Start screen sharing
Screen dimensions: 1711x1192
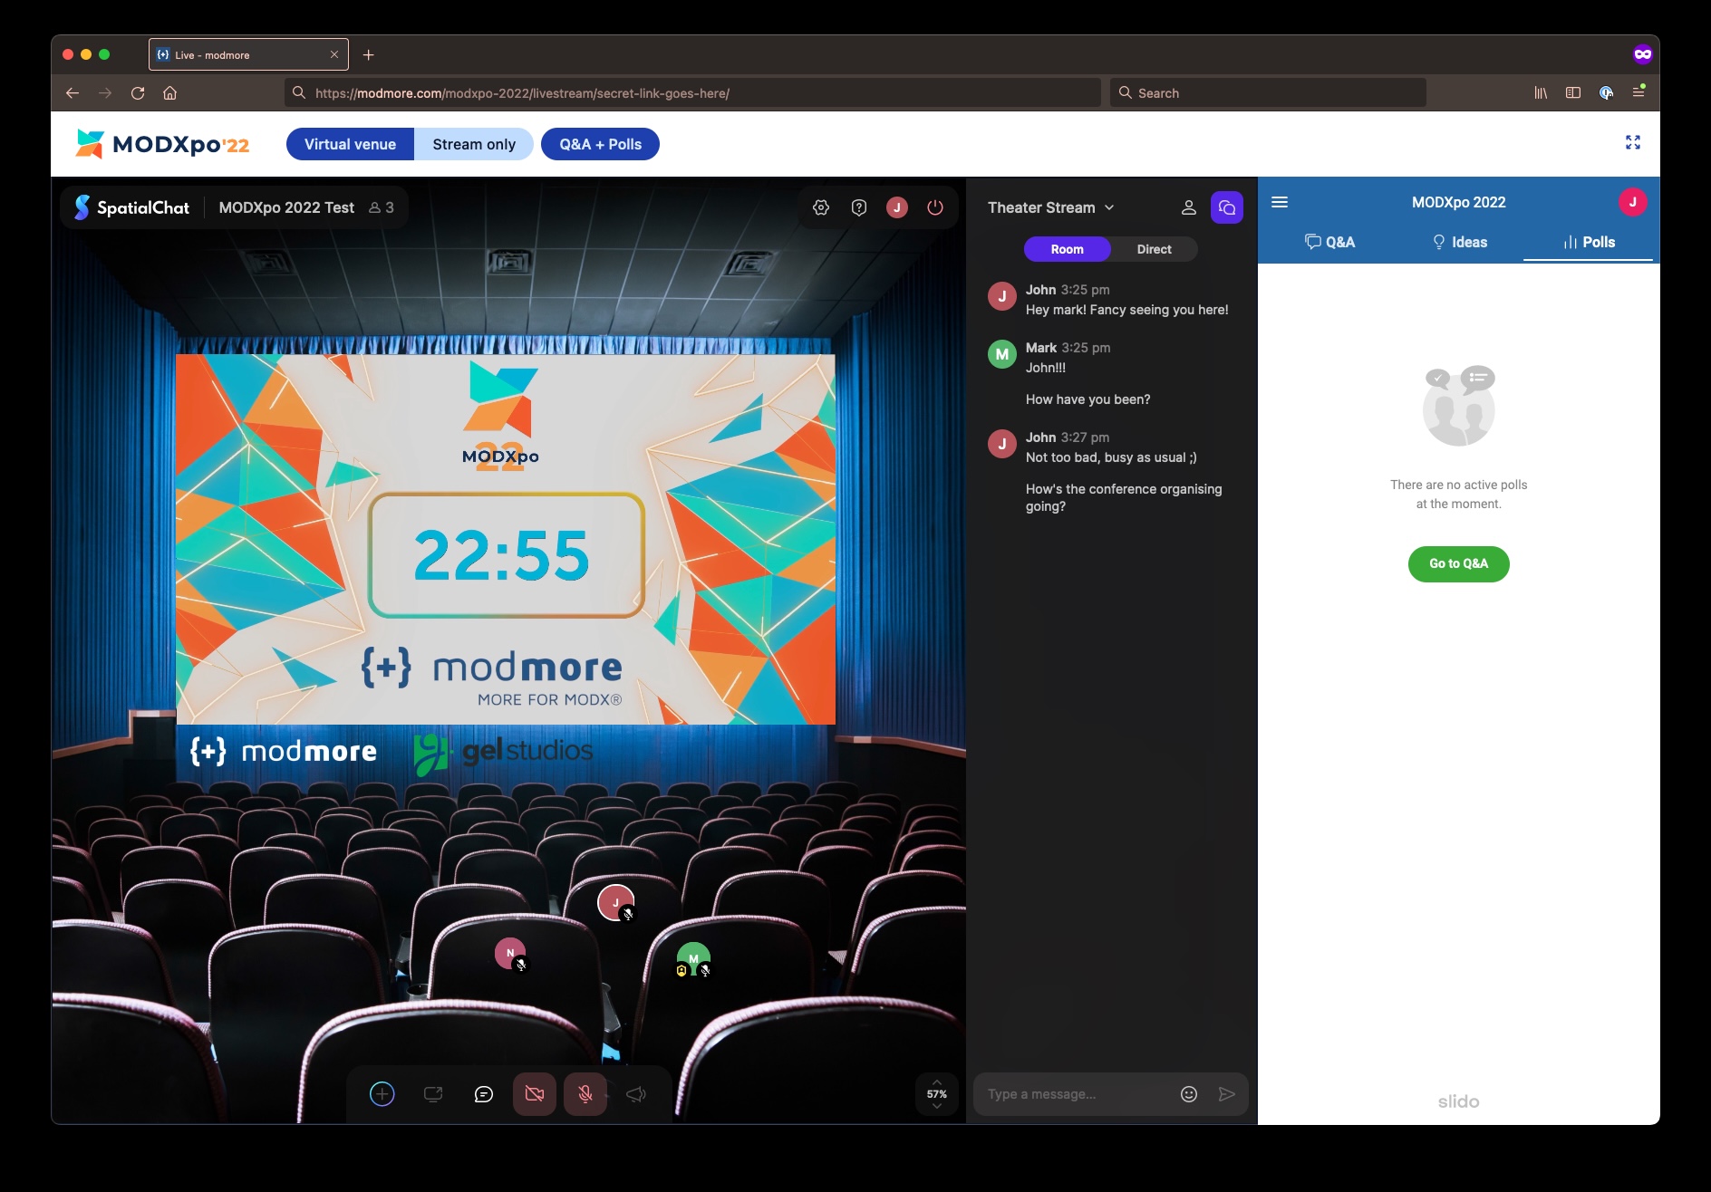click(x=433, y=1094)
